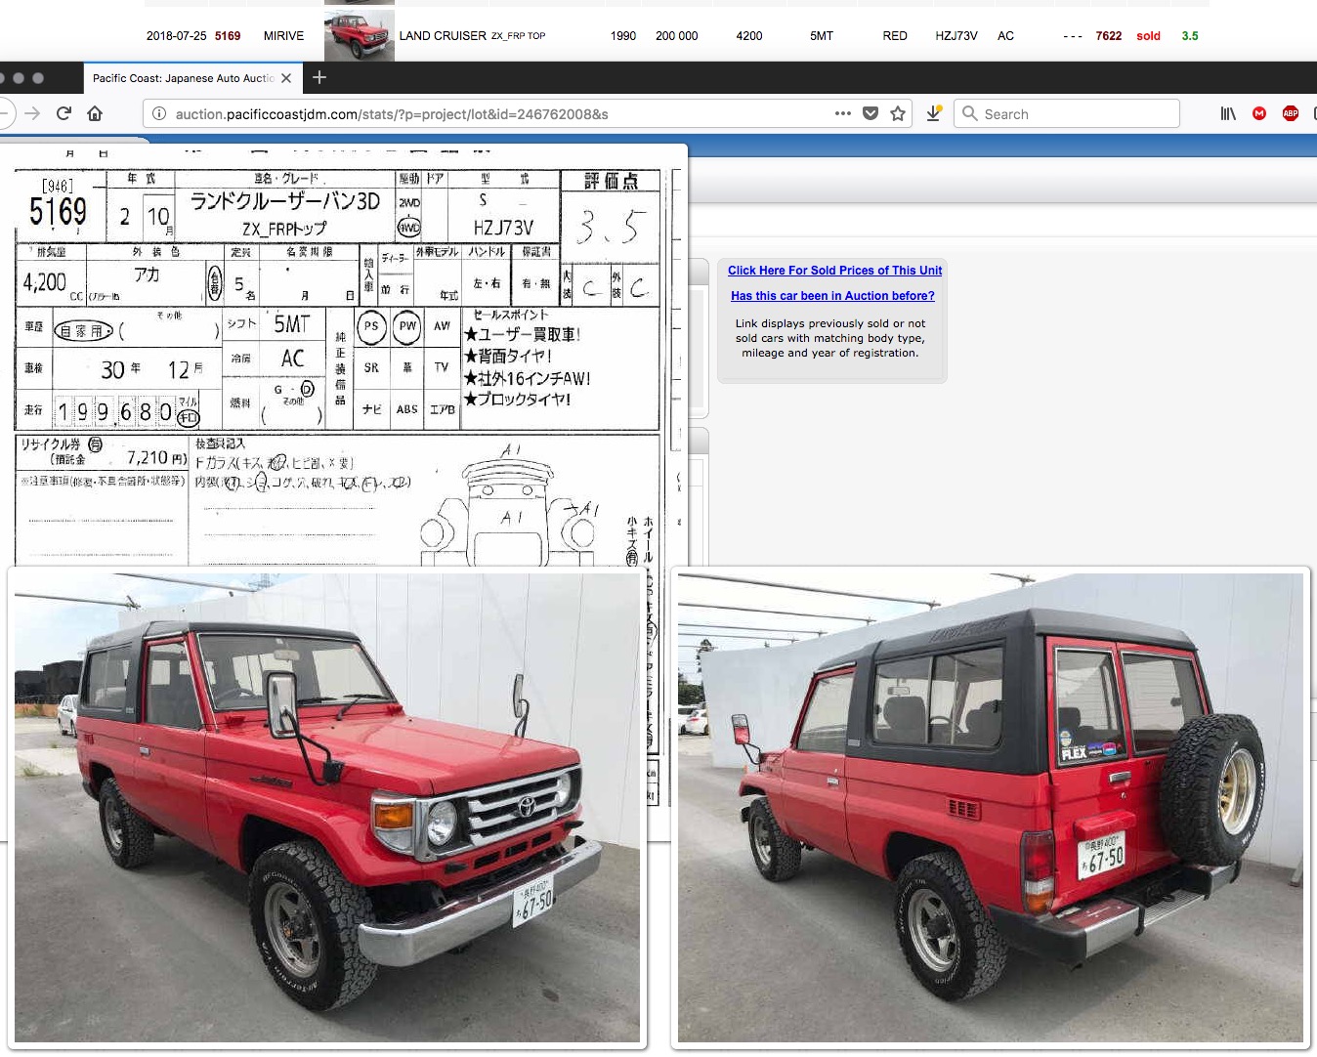Image resolution: width=1317 pixels, height=1057 pixels.
Task: Close the Pacific Coast auction tab
Action: [x=286, y=78]
